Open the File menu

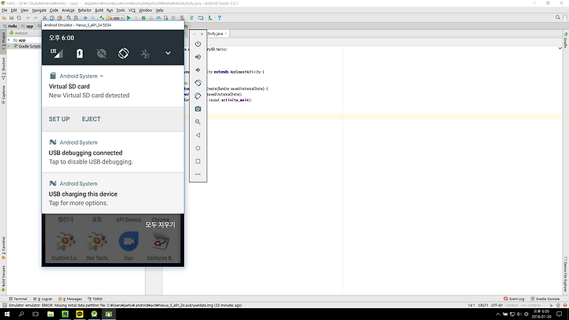click(5, 10)
